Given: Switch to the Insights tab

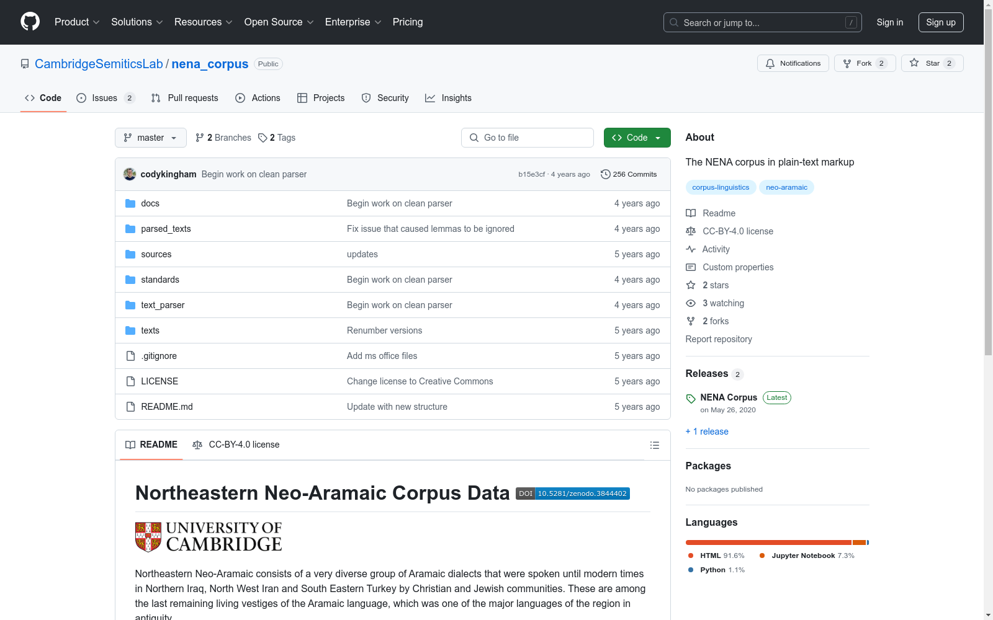Looking at the screenshot, I should coord(448,98).
